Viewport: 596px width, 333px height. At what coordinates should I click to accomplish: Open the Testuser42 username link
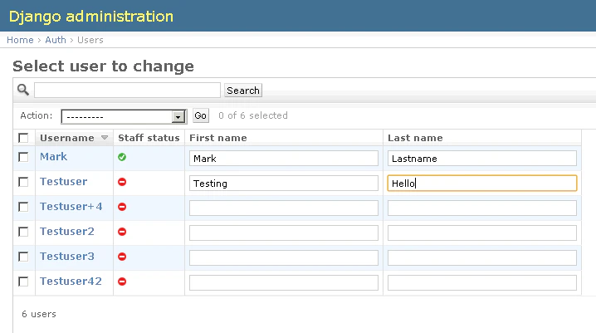[71, 282]
